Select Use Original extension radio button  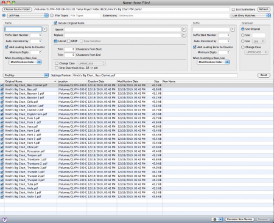[243, 29]
